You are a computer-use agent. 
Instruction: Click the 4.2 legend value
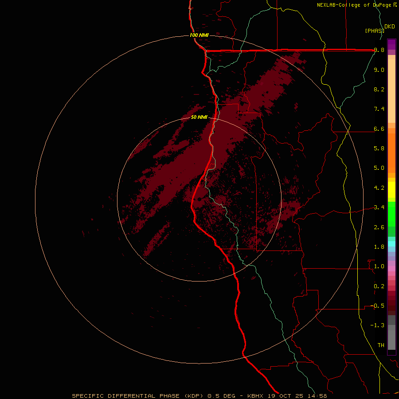[379, 188]
